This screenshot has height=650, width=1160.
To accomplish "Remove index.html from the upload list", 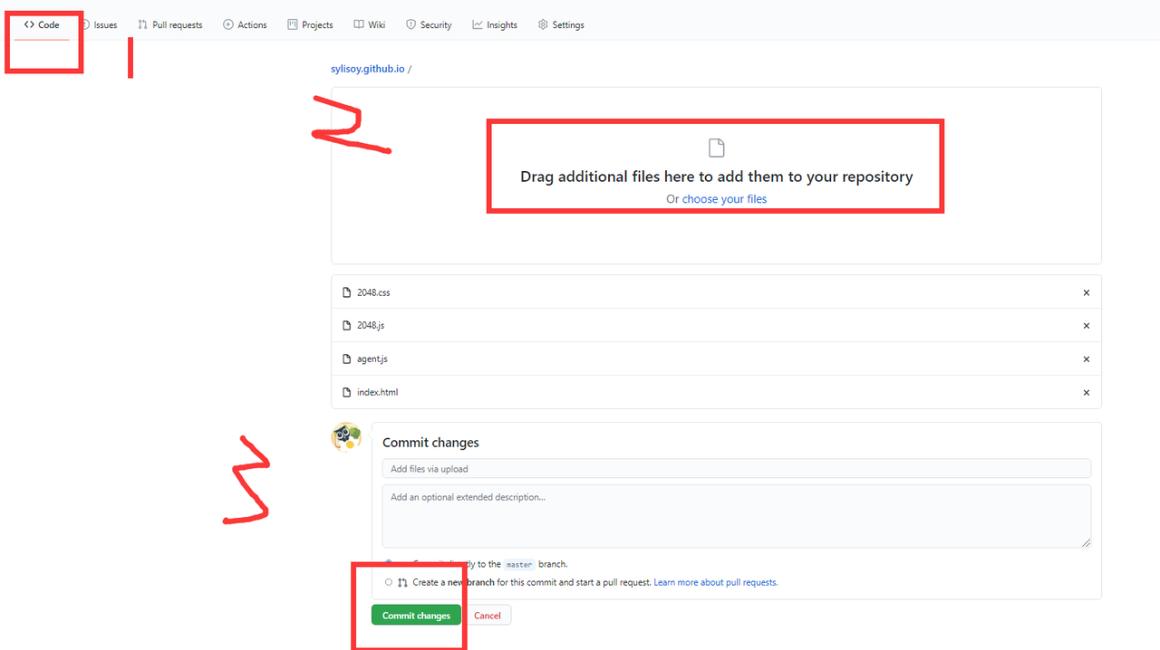I will 1087,393.
